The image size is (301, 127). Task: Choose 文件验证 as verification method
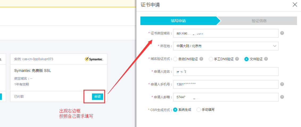pos(246,59)
